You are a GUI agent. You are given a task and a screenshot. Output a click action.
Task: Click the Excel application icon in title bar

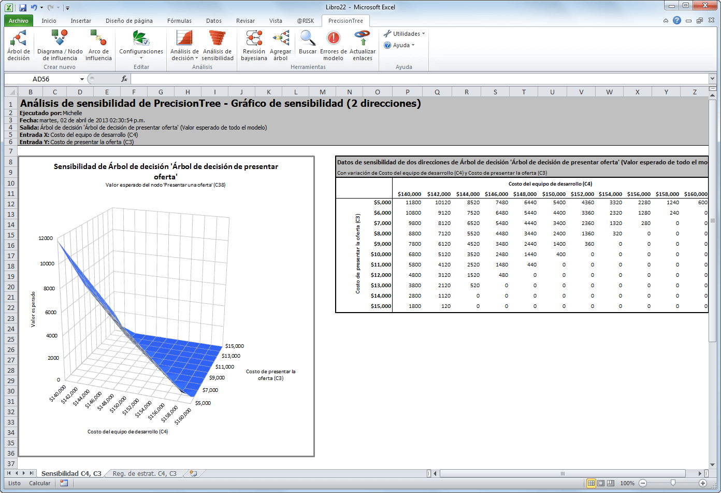(9, 7)
